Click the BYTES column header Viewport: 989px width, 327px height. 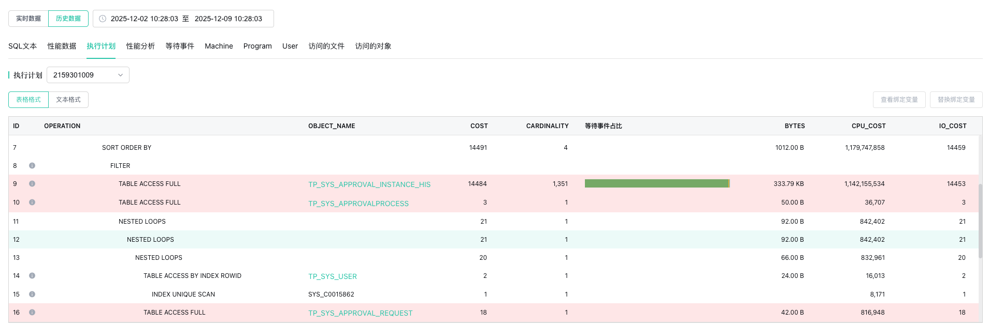pos(795,126)
